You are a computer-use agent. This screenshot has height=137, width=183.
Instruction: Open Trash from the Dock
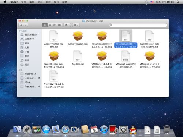tap(167, 129)
